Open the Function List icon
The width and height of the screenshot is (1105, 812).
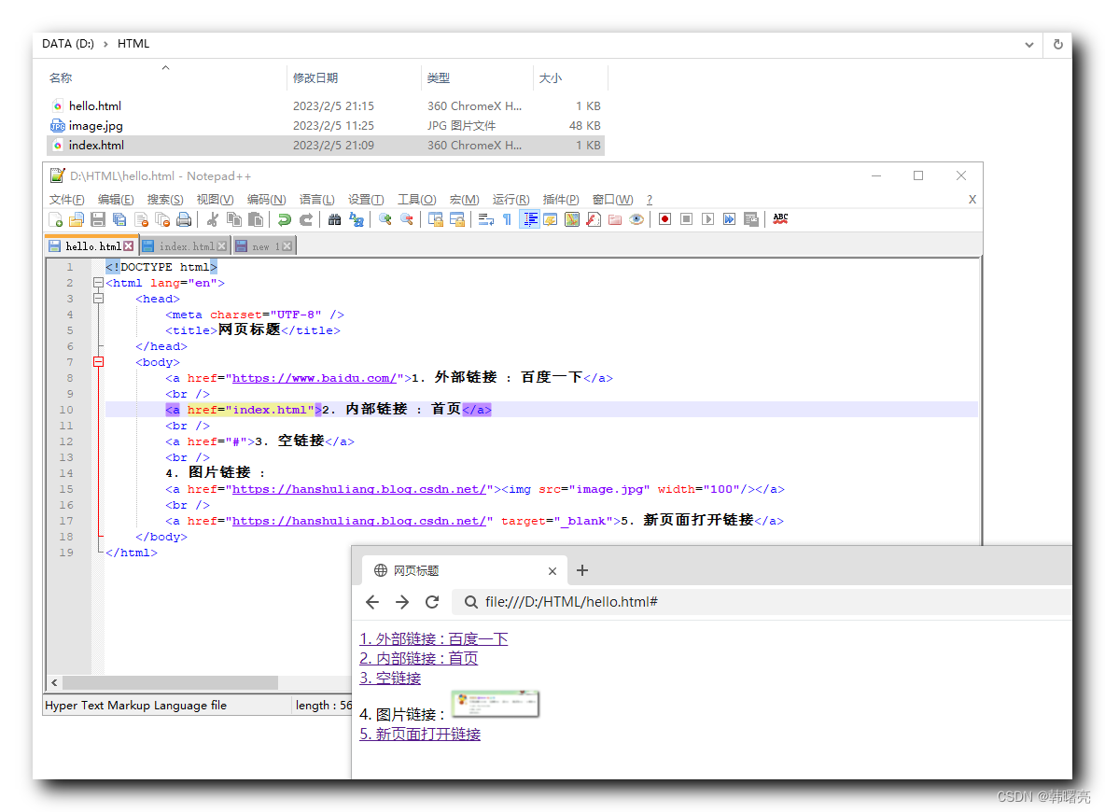594,220
